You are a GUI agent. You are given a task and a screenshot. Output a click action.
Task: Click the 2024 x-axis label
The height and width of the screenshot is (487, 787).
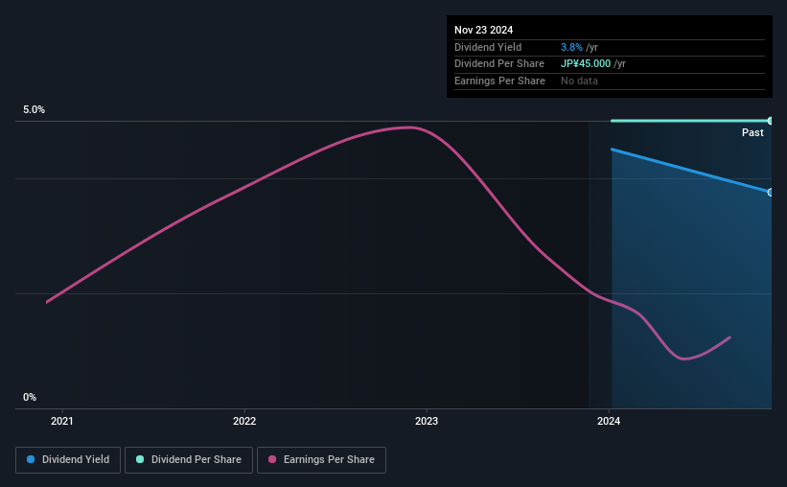click(x=610, y=420)
